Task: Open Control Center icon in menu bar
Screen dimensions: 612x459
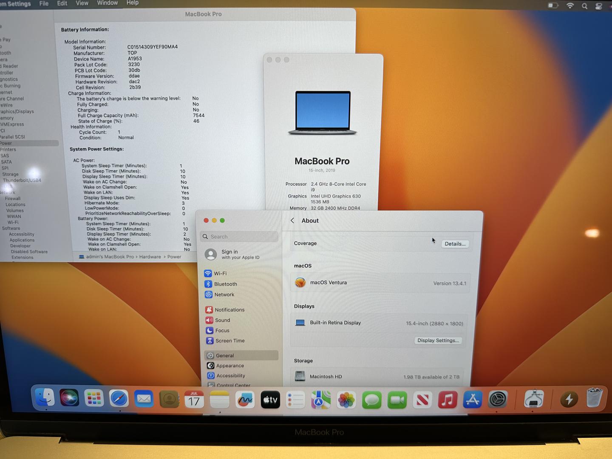Action: click(x=599, y=6)
